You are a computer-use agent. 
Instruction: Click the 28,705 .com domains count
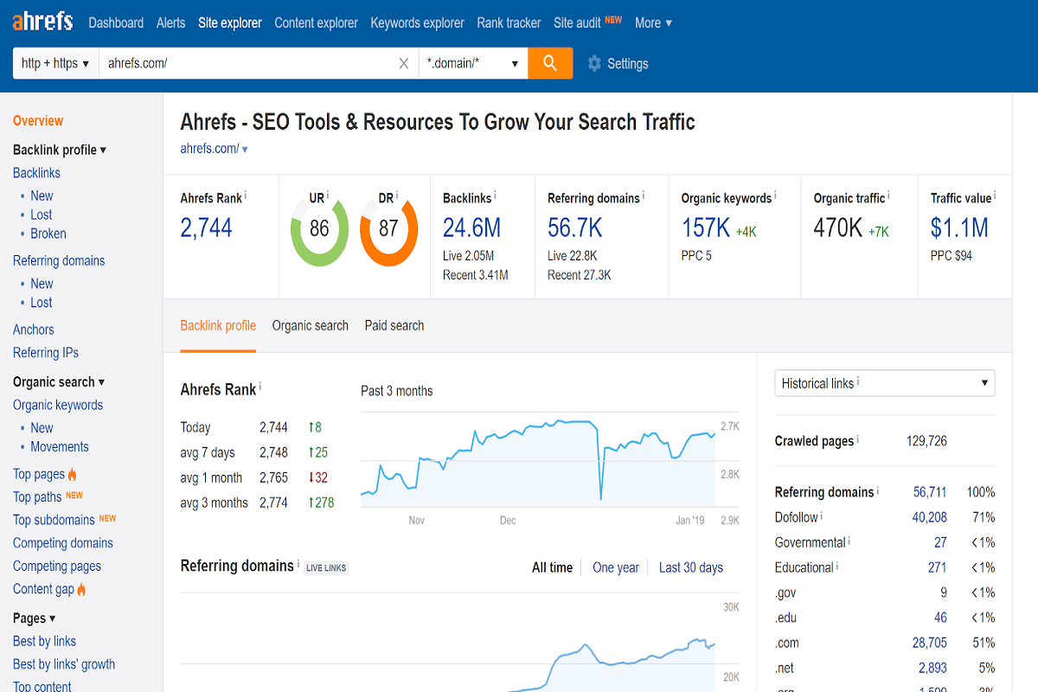(x=930, y=643)
